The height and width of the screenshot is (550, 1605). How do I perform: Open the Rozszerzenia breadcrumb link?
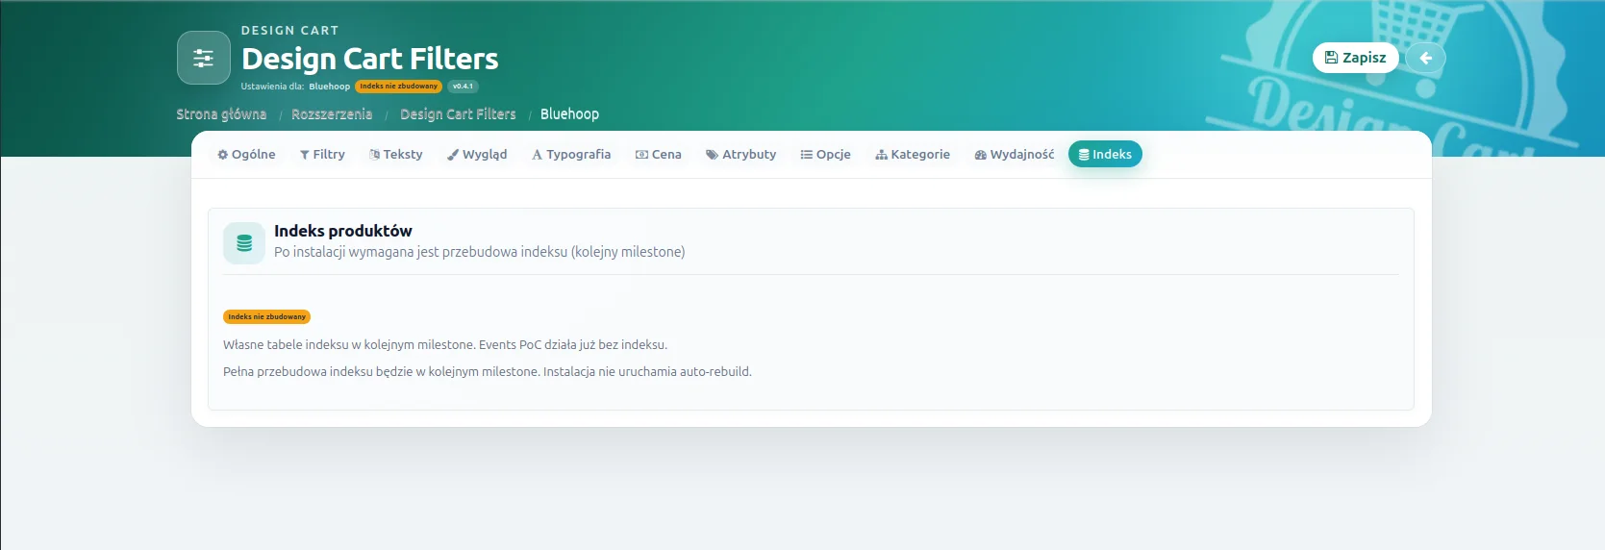click(332, 113)
